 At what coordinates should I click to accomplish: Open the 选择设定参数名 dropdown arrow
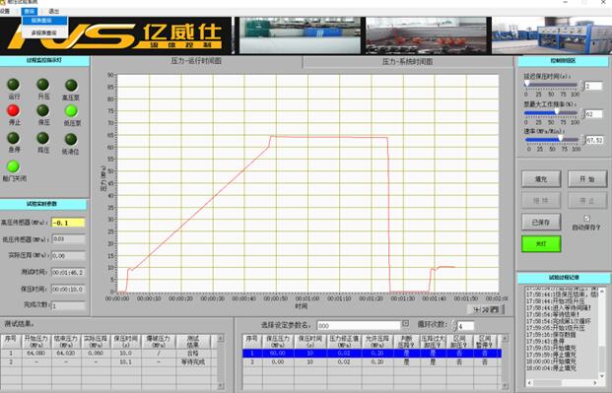[405, 323]
